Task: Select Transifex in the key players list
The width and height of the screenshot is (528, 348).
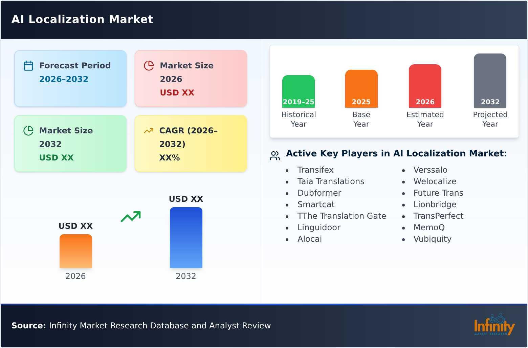Action: [x=315, y=170]
